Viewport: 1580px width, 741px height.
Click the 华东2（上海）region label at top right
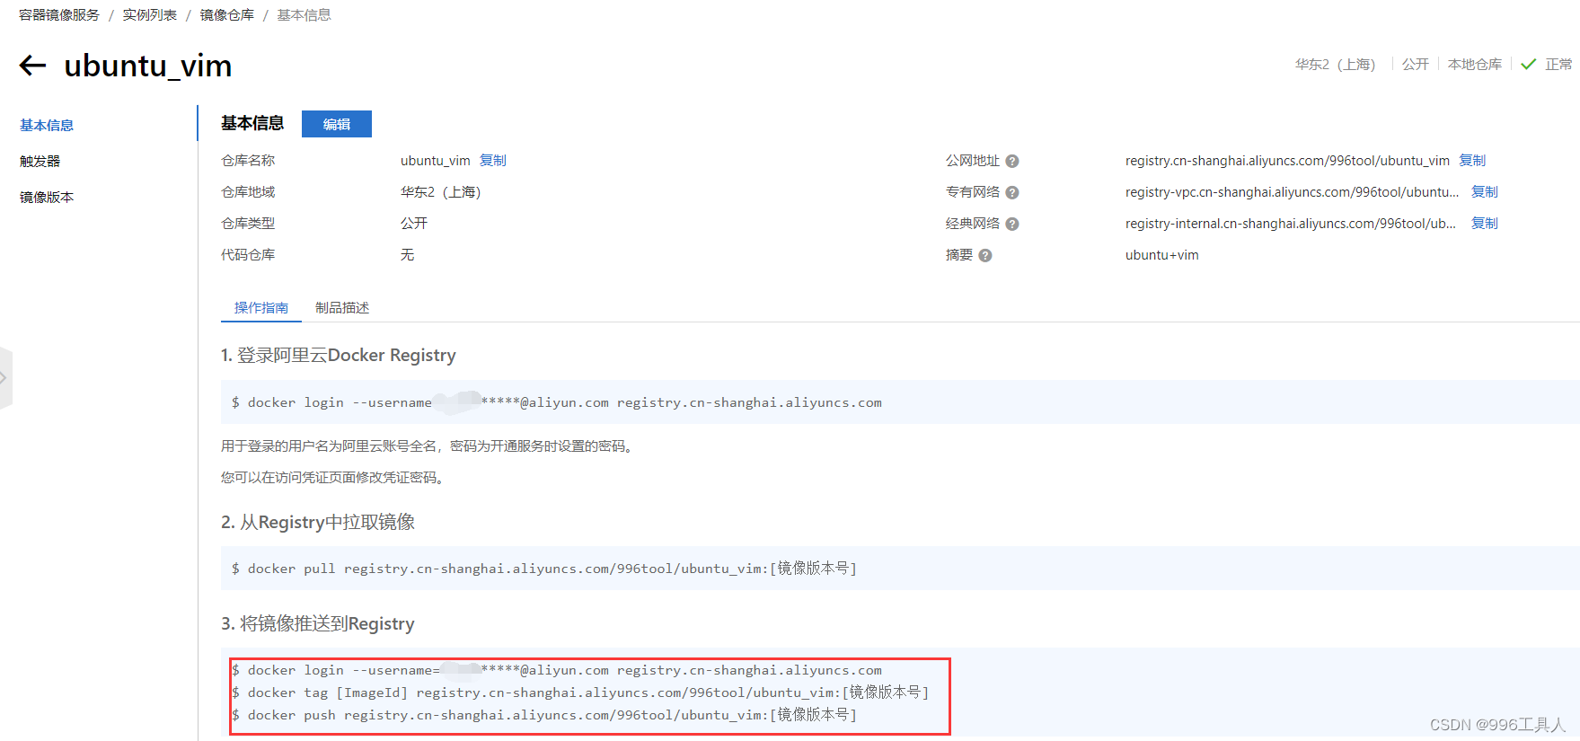(1335, 65)
